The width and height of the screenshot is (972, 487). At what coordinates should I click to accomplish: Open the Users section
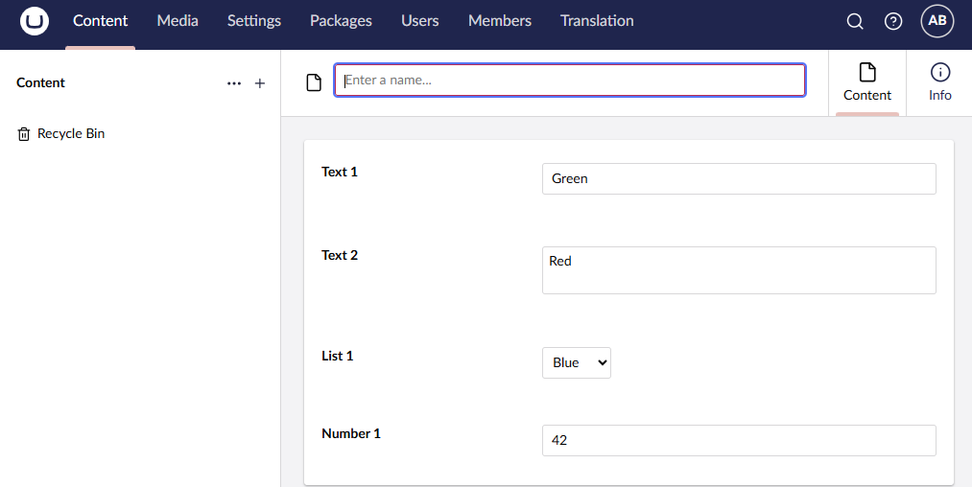click(x=419, y=21)
